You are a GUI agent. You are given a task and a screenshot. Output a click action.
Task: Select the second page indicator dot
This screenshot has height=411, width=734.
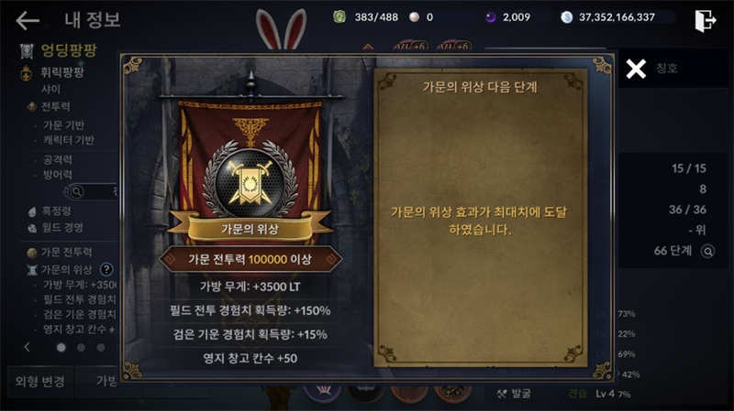click(x=81, y=348)
